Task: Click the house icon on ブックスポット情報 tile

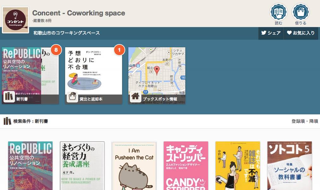Action: pyautogui.click(x=135, y=97)
